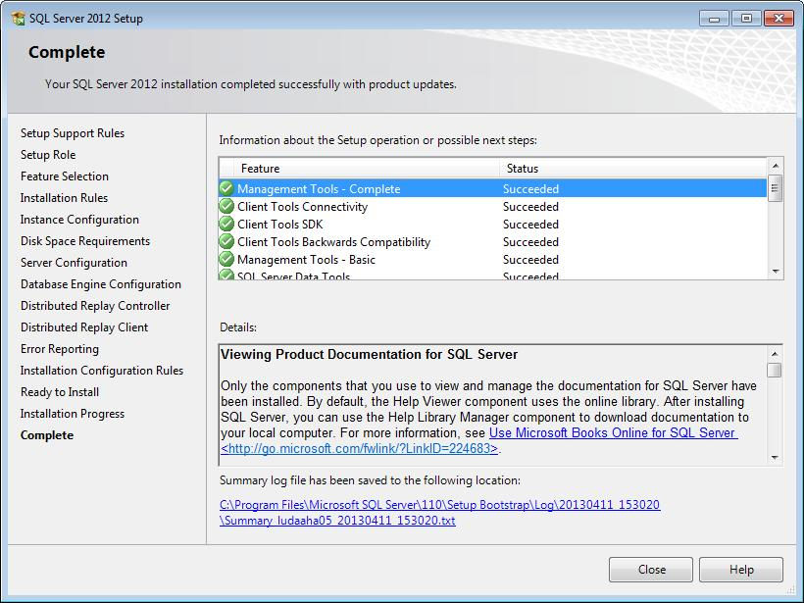804x603 pixels.
Task: Click green check icon beside Management Tools - Basic
Action: 226,260
